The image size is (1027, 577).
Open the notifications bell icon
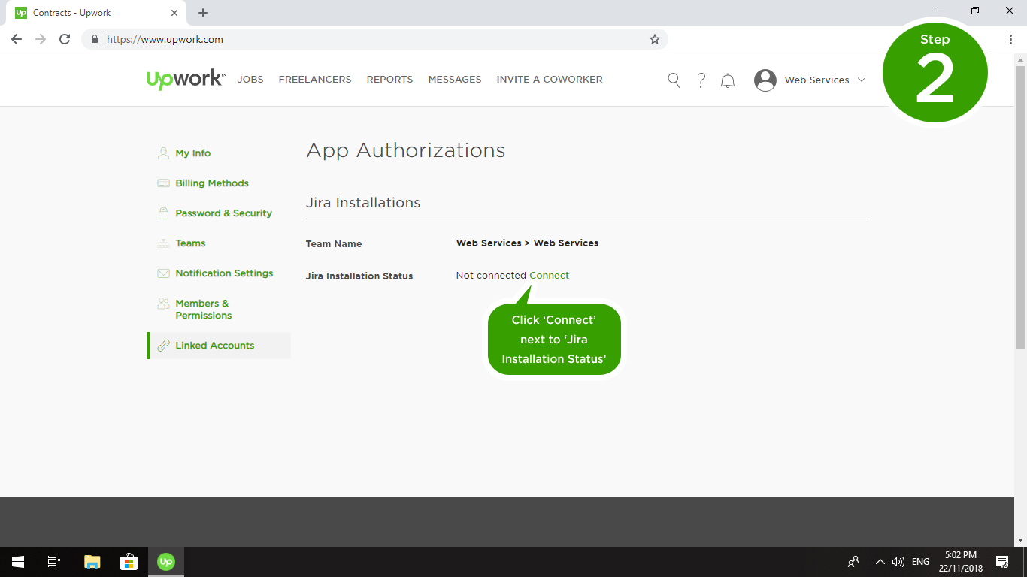pos(728,80)
